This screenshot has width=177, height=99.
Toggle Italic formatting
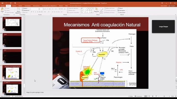[x=34, y=12]
